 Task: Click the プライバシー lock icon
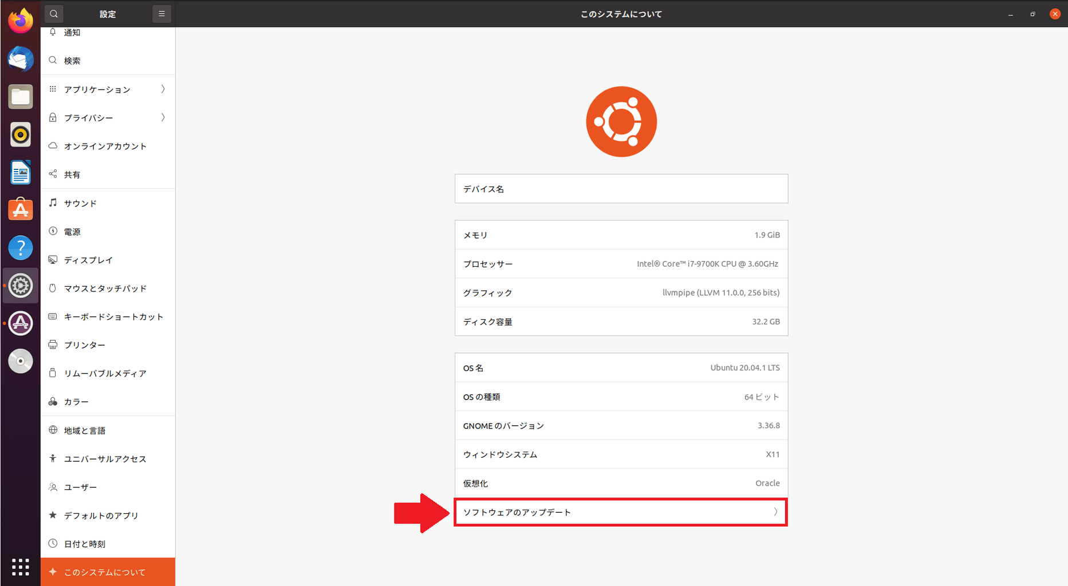(53, 117)
